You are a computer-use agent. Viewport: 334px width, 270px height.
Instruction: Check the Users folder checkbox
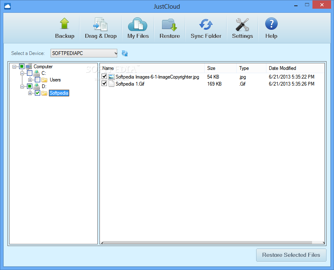click(x=37, y=80)
